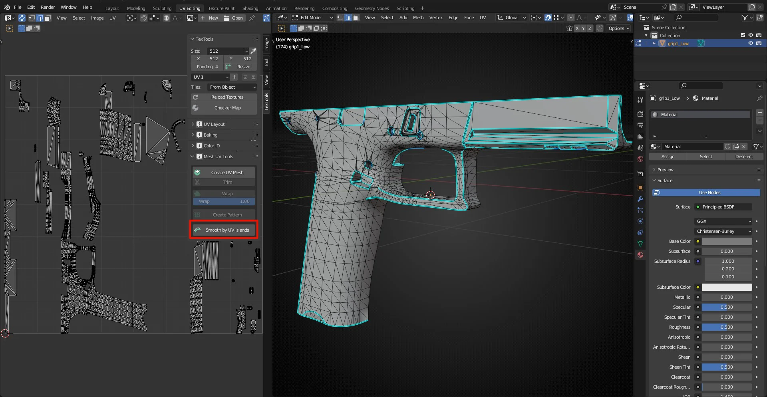Click the pin icon in UV editor header
767x397 pixels.
coord(252,18)
